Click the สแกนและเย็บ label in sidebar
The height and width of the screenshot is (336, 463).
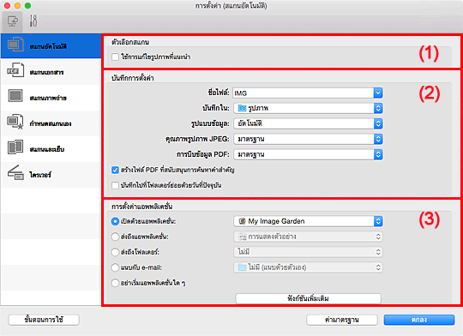[47, 149]
